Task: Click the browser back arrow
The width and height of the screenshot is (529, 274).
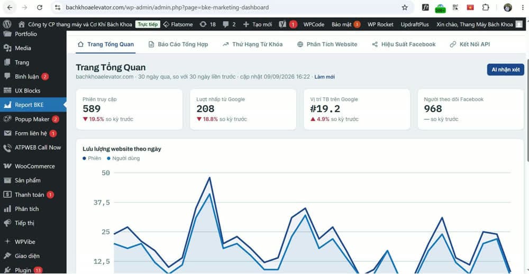Action: (10, 7)
